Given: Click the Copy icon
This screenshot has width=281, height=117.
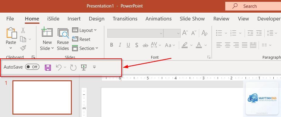Looking at the screenshot, I should point(23,39).
